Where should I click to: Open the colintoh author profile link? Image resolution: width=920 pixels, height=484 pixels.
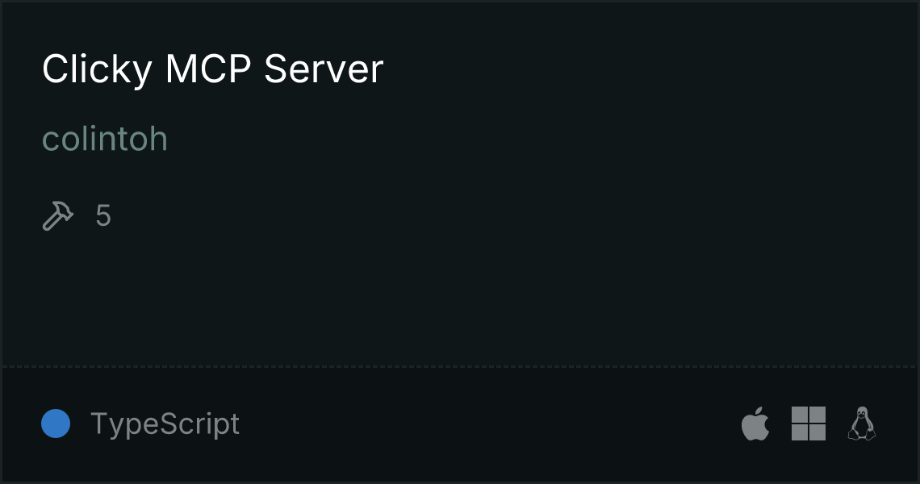tap(105, 139)
